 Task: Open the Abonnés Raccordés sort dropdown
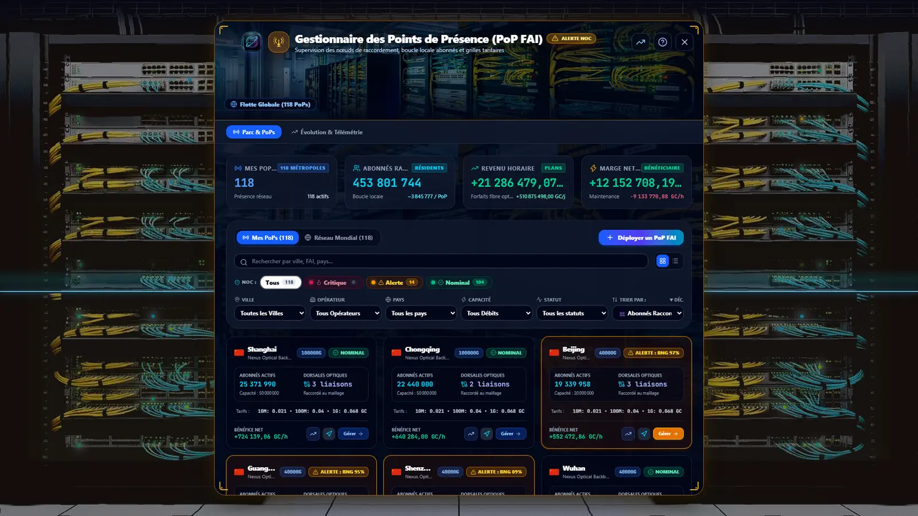(x=648, y=313)
